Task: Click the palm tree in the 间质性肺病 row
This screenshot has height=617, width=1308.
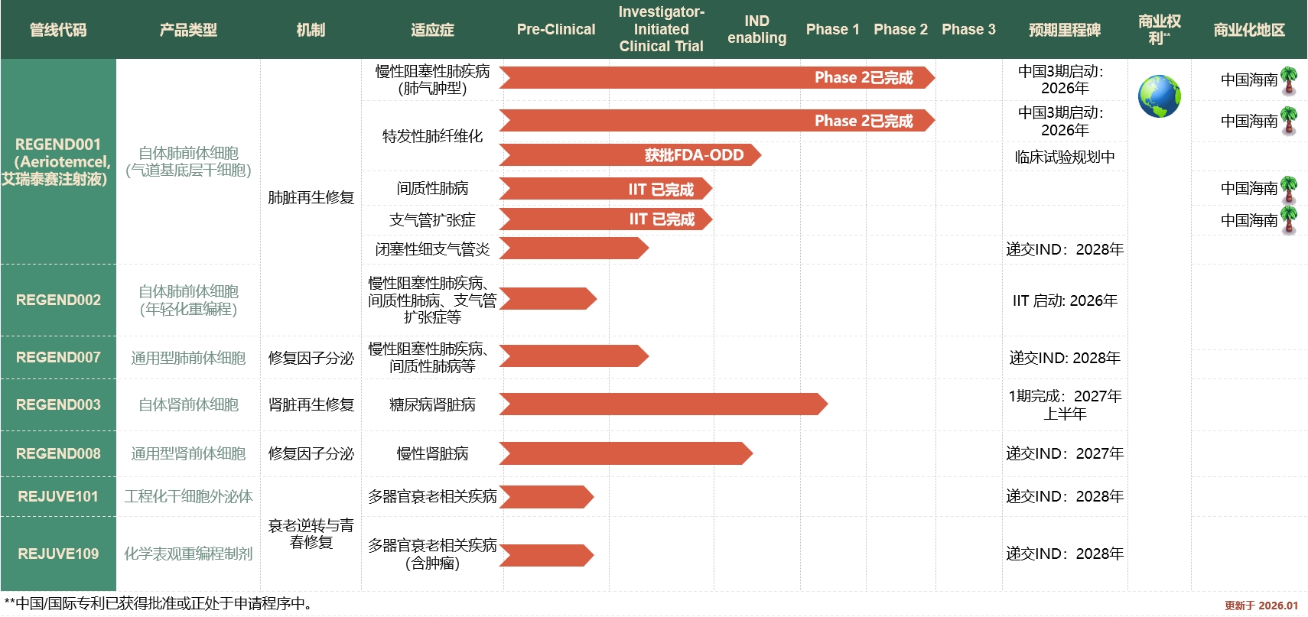Action: 1289,189
